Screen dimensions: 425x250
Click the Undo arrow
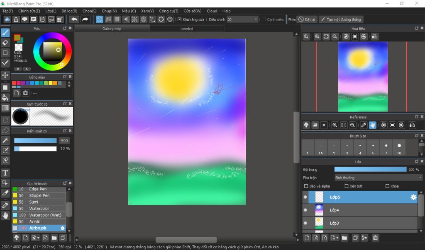click(74, 19)
